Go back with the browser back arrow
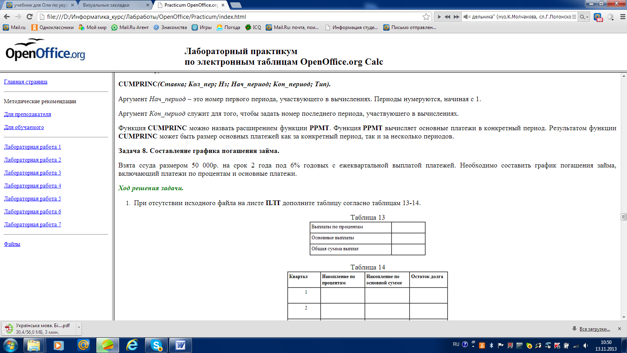 coord(7,16)
